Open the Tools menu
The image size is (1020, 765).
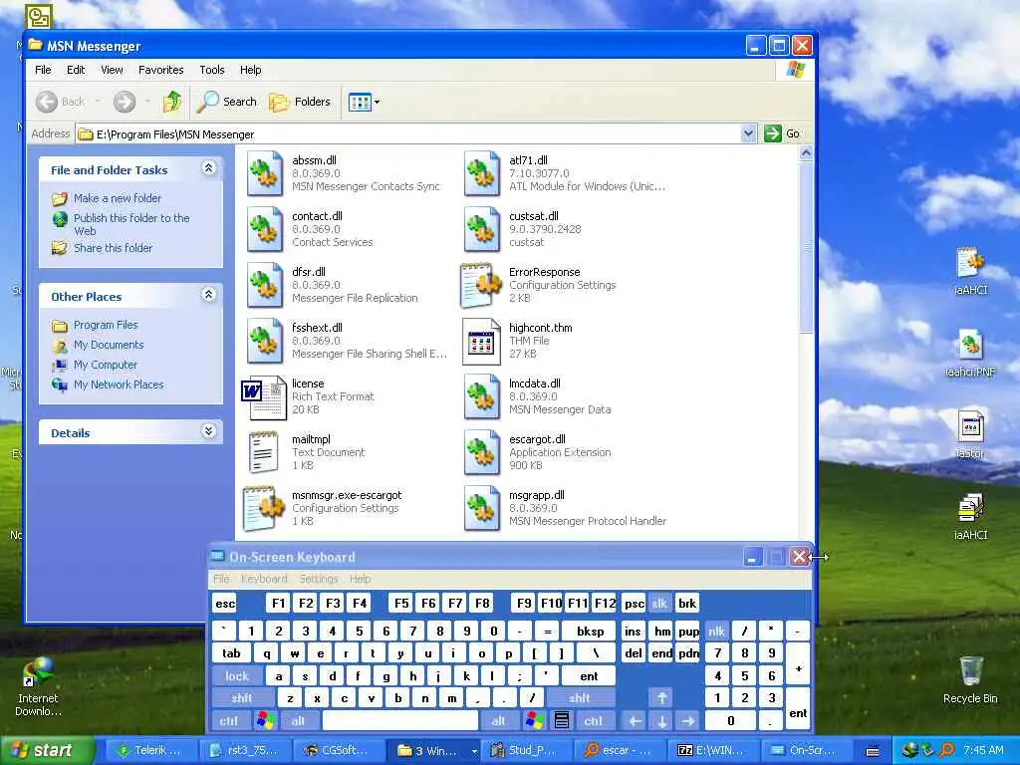[212, 70]
